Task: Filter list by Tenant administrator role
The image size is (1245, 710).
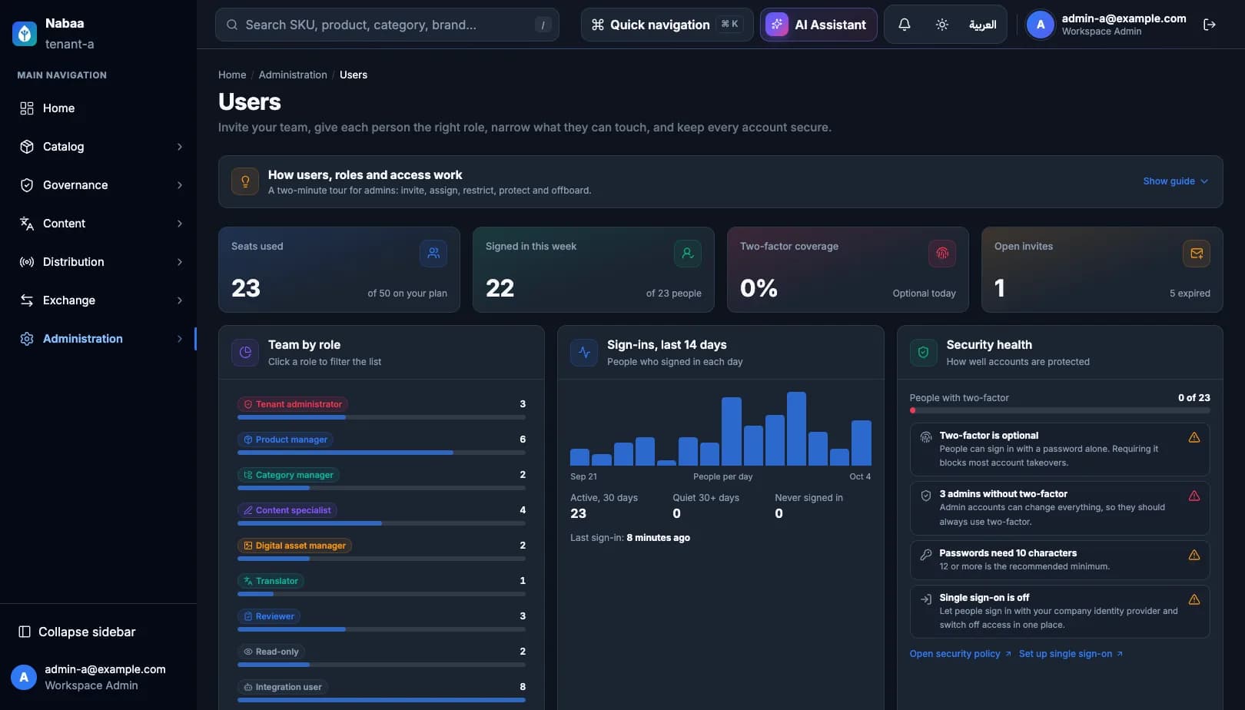Action: coord(293,404)
